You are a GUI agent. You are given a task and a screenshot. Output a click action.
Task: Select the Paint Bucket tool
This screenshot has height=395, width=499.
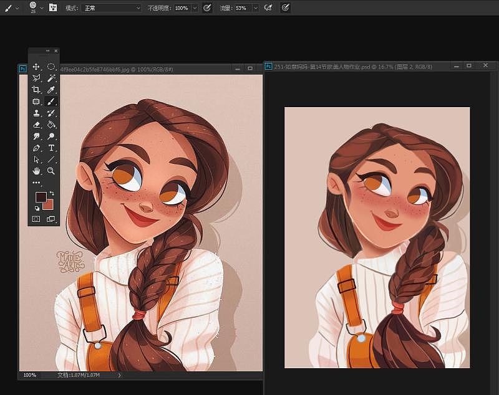[51, 125]
